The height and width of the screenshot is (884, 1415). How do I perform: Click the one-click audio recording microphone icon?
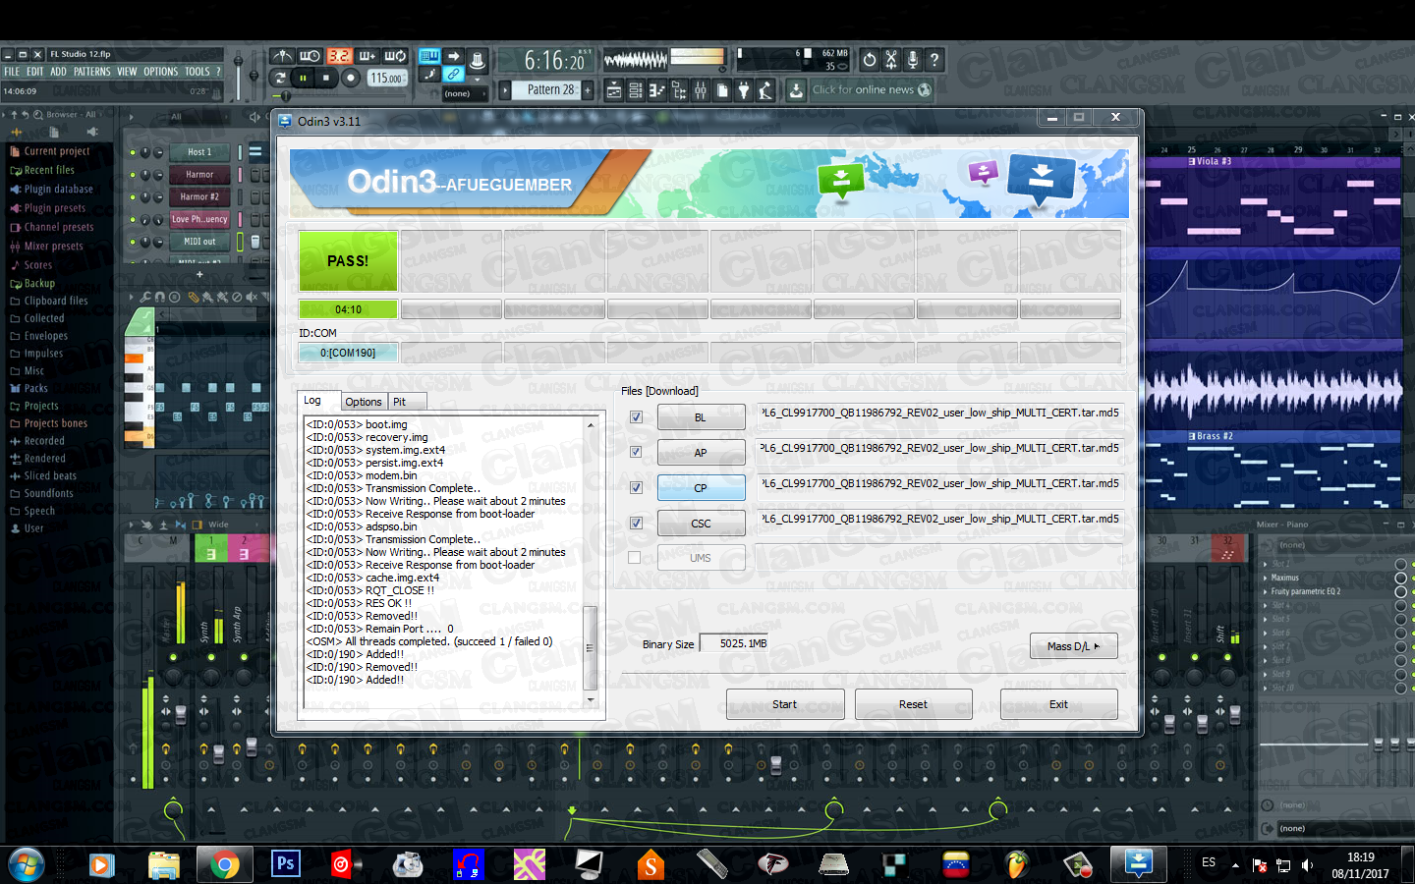[x=913, y=60]
